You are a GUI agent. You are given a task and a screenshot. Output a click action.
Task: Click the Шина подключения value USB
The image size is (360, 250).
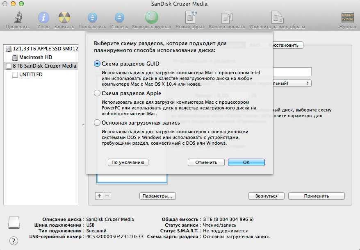[x=90, y=225]
